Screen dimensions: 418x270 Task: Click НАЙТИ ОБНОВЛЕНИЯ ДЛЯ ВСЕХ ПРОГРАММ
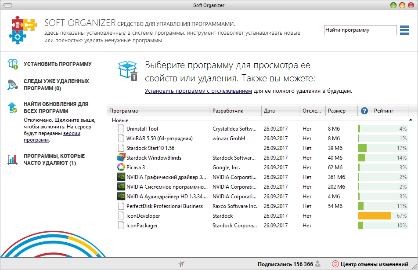[x=56, y=107]
